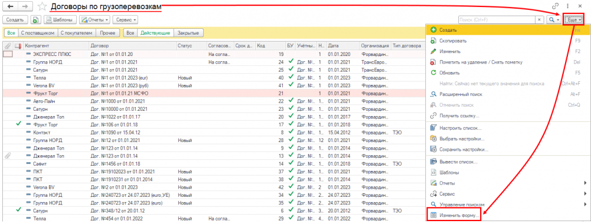The height and width of the screenshot is (224, 591).
Task: Click the copy document icon in toolbar
Action: (x=36, y=20)
